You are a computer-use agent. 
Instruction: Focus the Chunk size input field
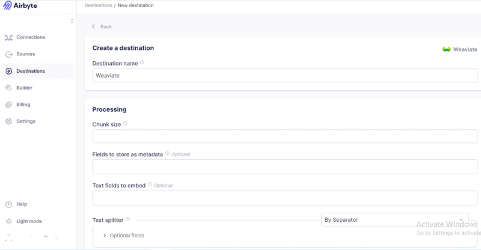[284, 136]
